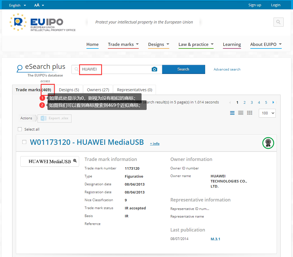Click the camera image search icon
The width and height of the screenshot is (293, 257).
(154, 69)
